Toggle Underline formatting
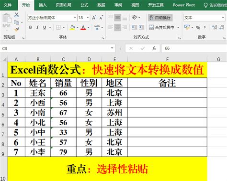The height and width of the screenshot is (181, 227). pyautogui.click(x=45, y=27)
